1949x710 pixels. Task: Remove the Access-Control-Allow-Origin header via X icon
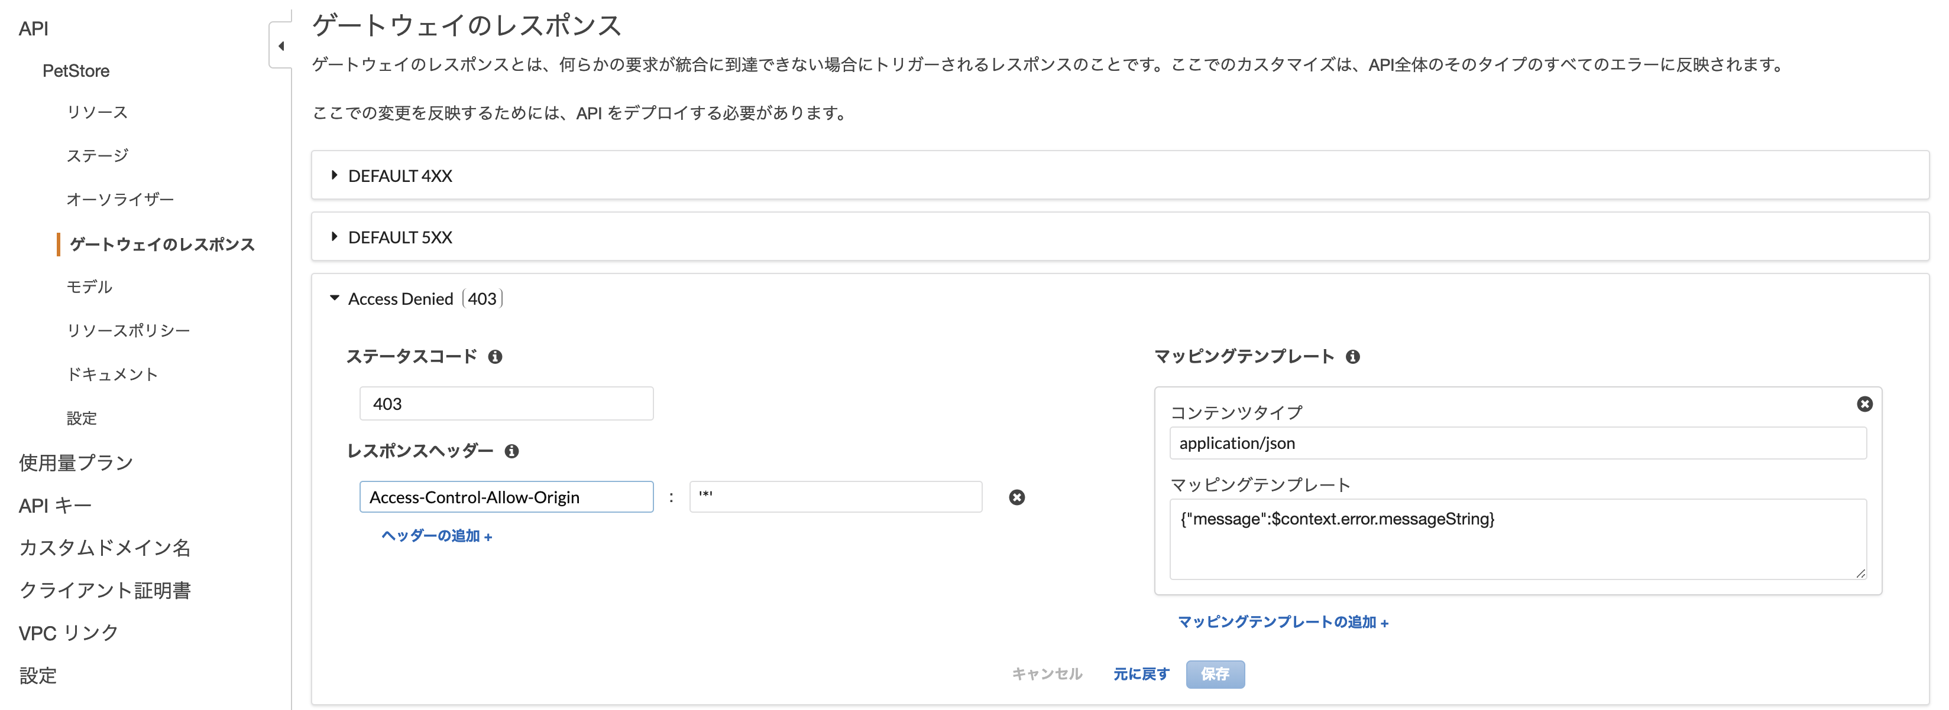(x=1017, y=497)
